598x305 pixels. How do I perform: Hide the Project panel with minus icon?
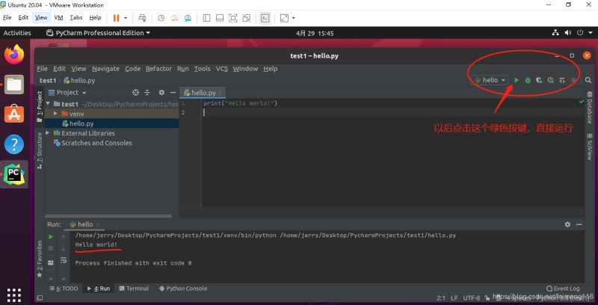click(173, 92)
